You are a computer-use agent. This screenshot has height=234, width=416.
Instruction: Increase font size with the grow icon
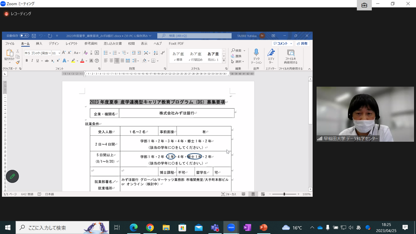(64, 53)
